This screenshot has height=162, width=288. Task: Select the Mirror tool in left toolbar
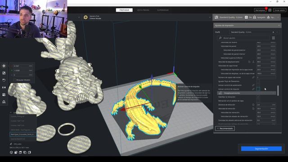[x=4, y=87]
